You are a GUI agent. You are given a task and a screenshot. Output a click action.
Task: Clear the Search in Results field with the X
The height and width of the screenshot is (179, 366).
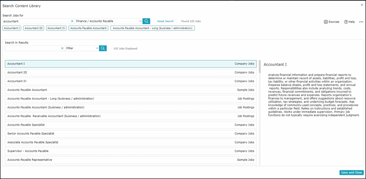[62, 48]
